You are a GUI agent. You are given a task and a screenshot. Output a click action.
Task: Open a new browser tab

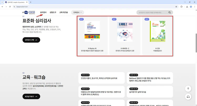click(x=30, y=2)
